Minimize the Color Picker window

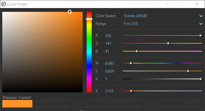(168, 4)
